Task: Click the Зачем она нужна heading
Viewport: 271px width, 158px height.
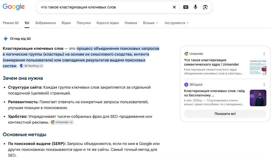Action: 23,78
